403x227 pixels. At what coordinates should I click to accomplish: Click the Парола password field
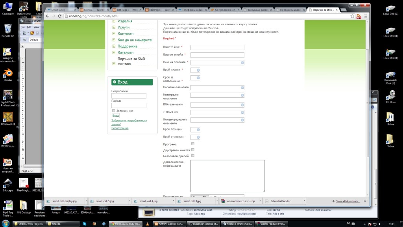(129, 105)
